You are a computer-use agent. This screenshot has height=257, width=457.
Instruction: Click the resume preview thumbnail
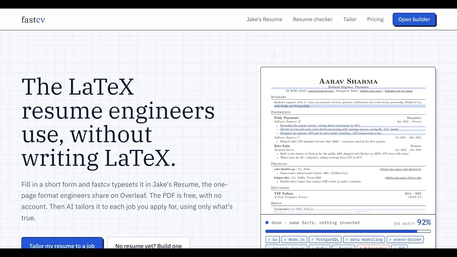point(348,141)
